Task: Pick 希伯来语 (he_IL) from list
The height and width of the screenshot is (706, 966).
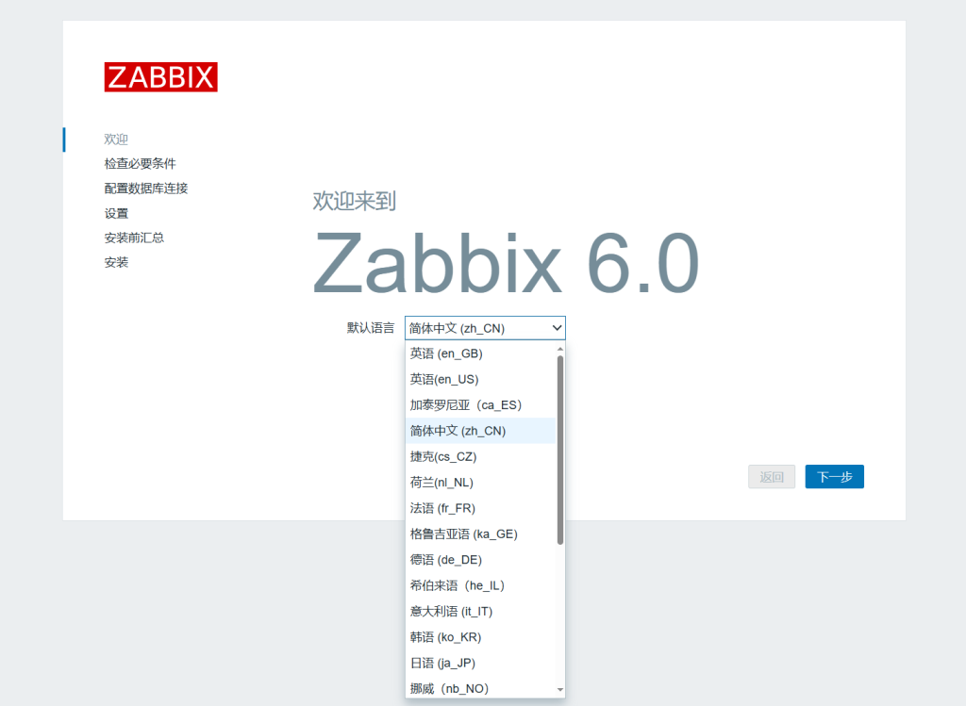Action: coord(480,586)
